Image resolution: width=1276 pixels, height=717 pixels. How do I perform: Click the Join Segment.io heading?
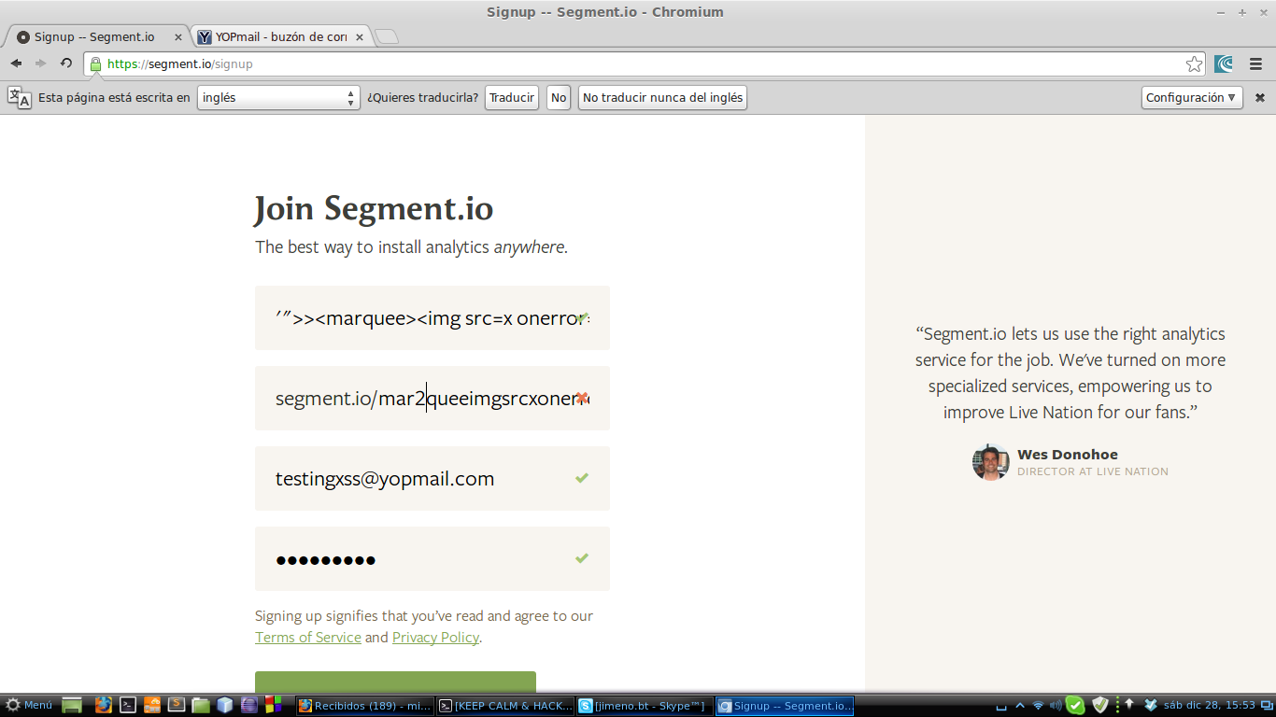click(374, 208)
